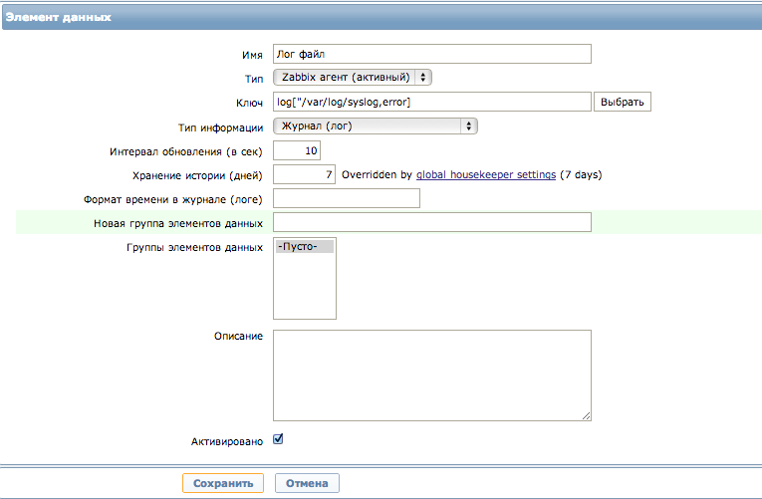
Task: Click Новая группа элементов данных field
Action: (432, 222)
